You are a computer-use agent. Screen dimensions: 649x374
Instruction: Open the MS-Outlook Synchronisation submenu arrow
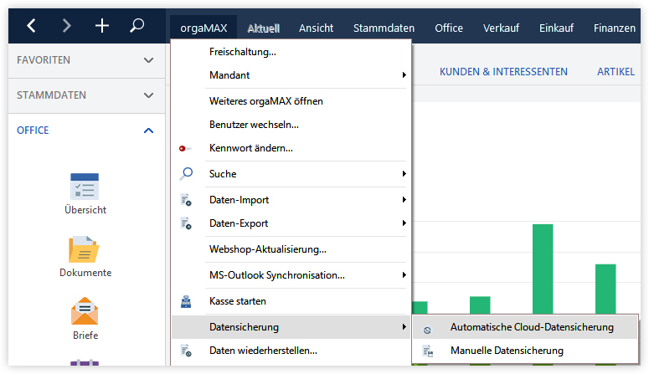coord(404,275)
